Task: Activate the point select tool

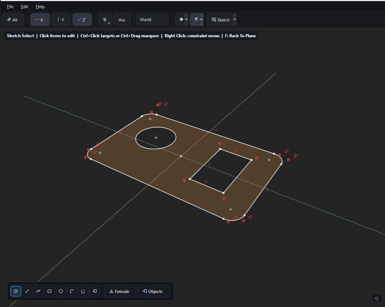Action: coord(15,291)
